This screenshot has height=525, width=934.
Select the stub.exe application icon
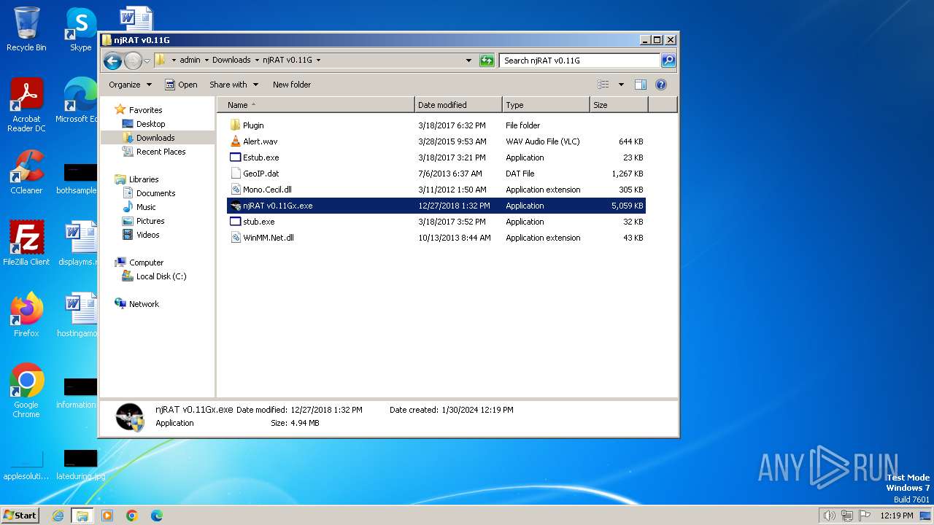235,222
